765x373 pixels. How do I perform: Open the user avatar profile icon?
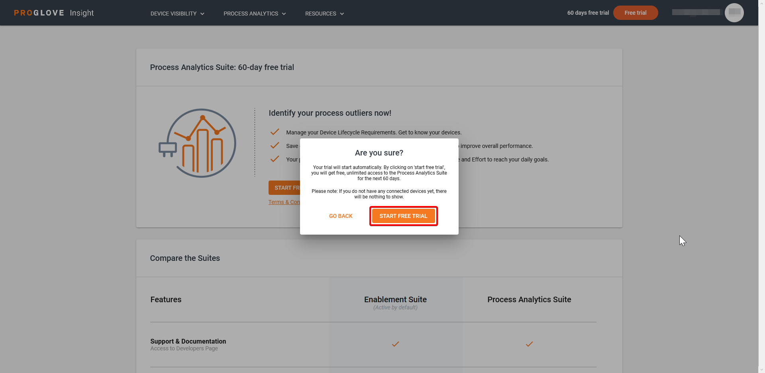pos(734,13)
